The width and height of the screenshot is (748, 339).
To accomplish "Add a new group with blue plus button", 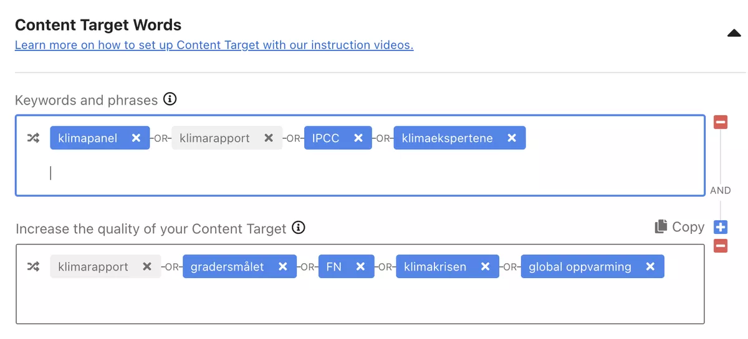I will point(721,228).
